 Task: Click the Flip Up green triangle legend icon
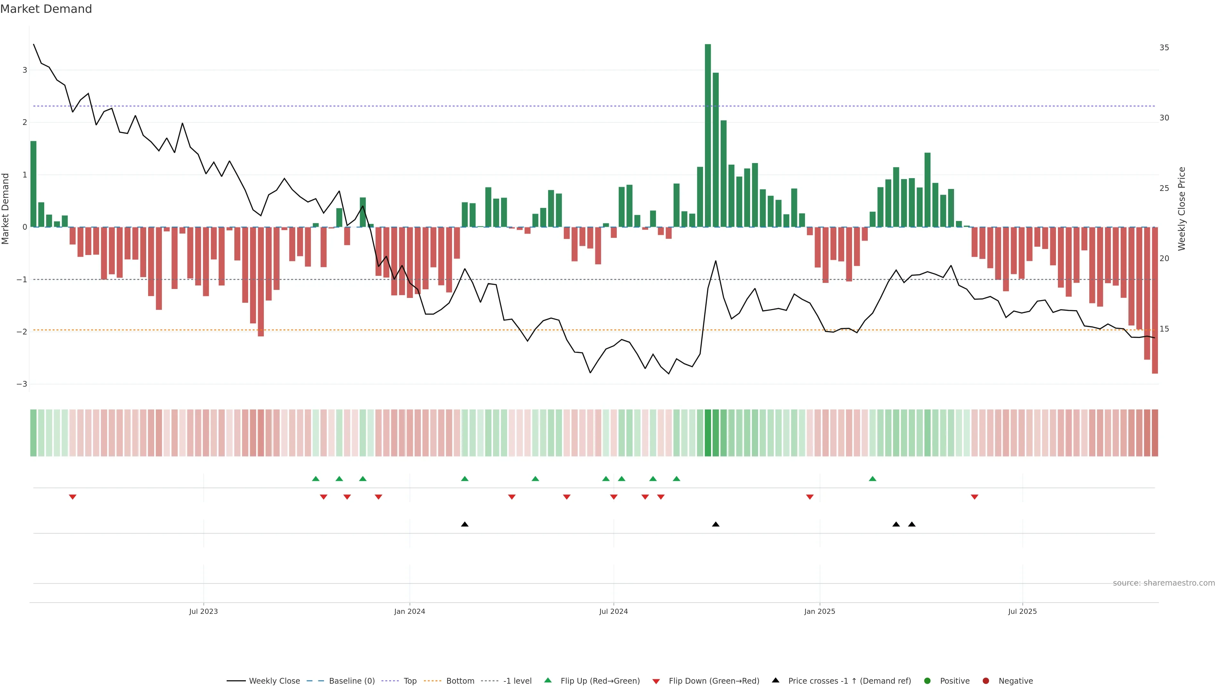548,680
